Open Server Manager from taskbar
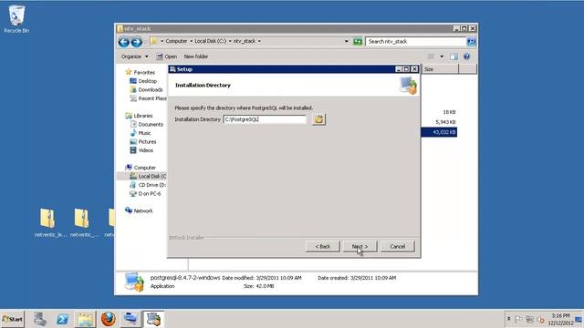 [40, 319]
